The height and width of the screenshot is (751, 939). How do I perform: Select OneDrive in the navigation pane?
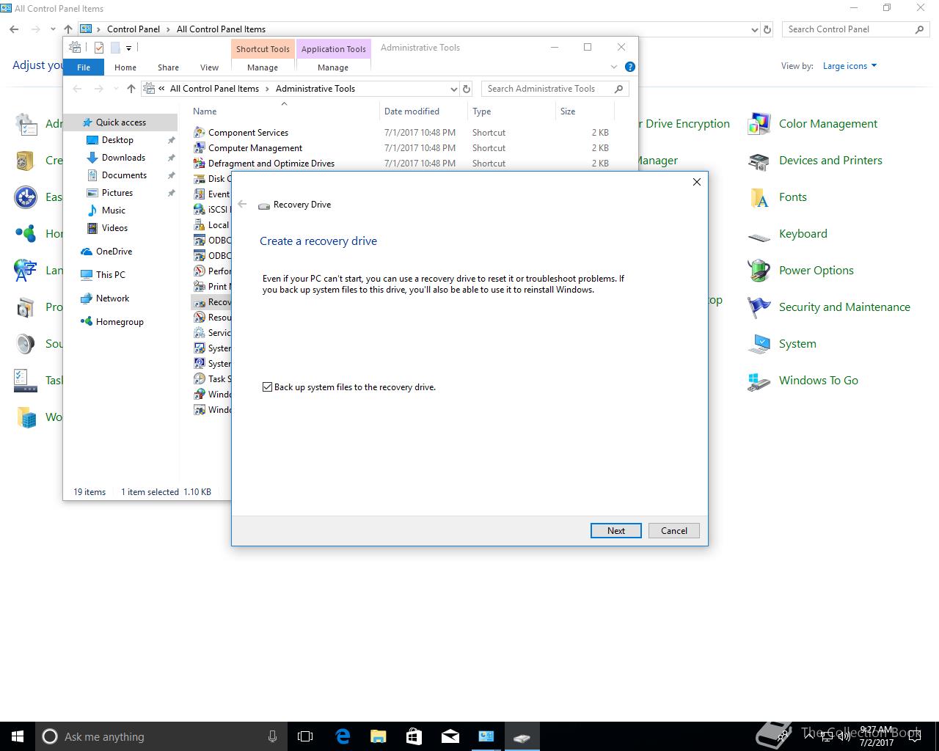click(114, 252)
